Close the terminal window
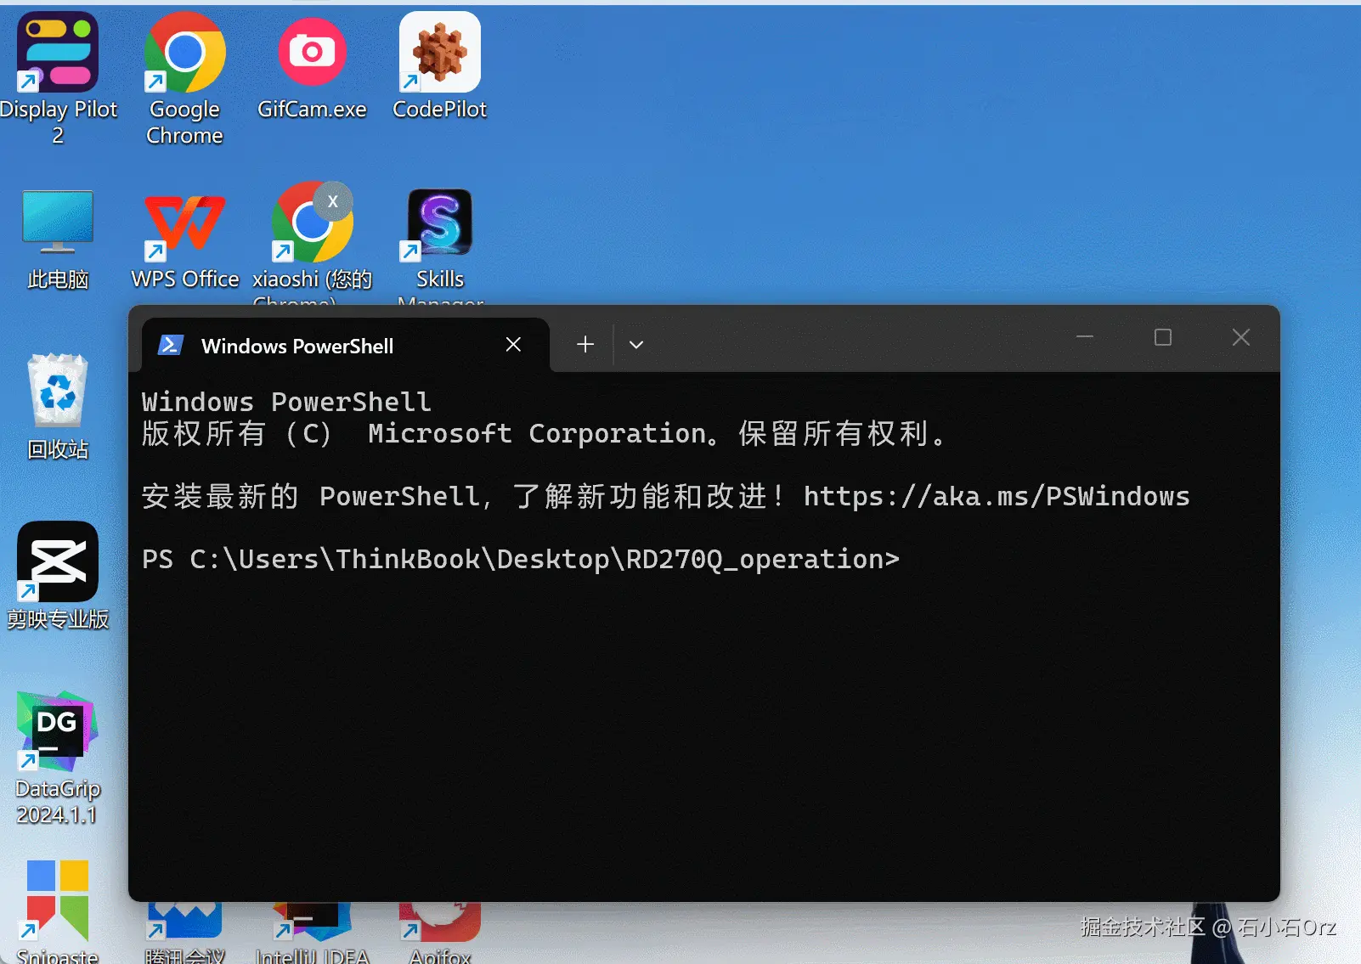Viewport: 1361px width, 964px height. (x=1241, y=337)
